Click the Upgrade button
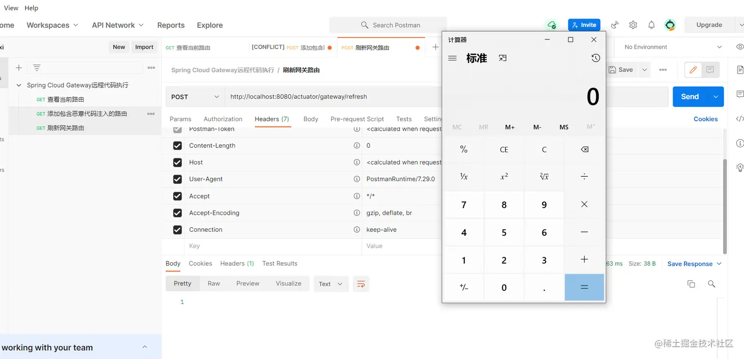 [709, 25]
